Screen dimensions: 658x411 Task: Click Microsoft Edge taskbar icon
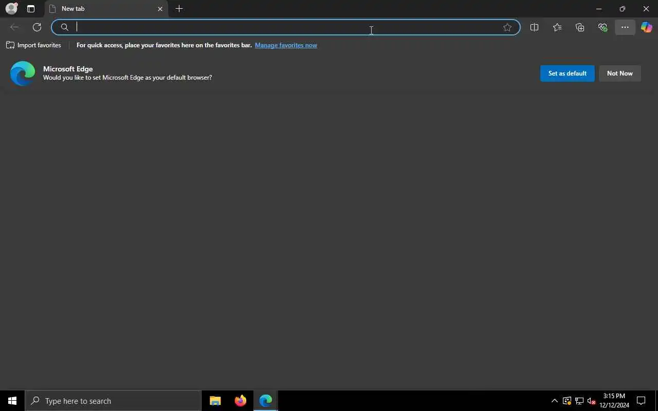(x=266, y=401)
